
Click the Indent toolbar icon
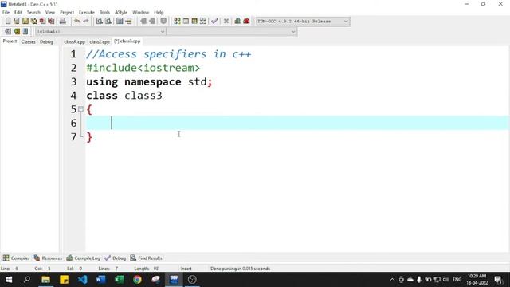[x=143, y=22]
